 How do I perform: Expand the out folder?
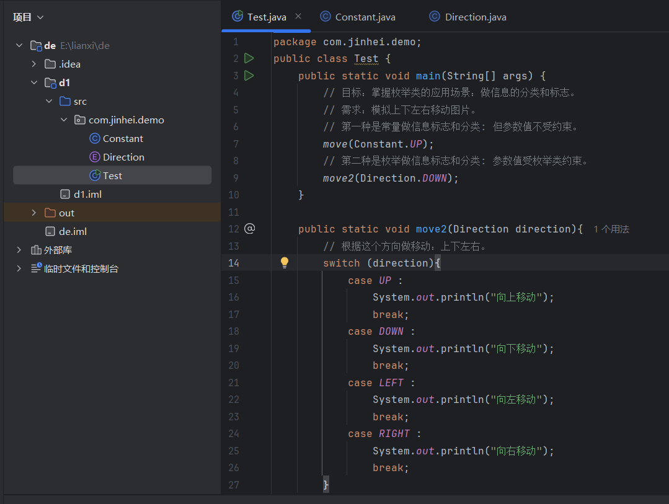point(34,213)
